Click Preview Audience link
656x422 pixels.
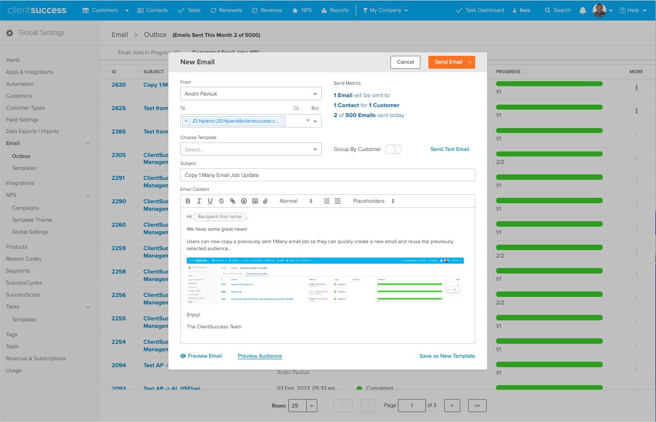(x=260, y=356)
